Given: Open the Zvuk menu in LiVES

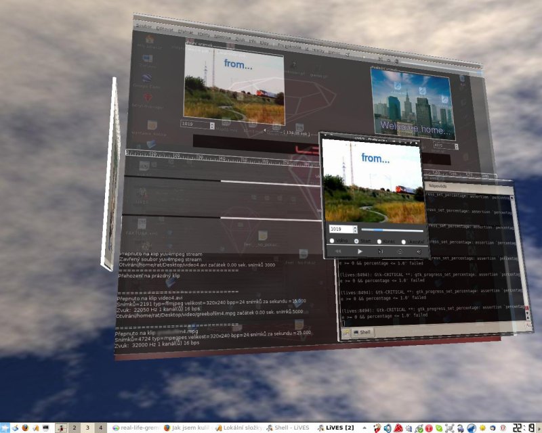Looking at the screenshot, I should click(x=240, y=39).
